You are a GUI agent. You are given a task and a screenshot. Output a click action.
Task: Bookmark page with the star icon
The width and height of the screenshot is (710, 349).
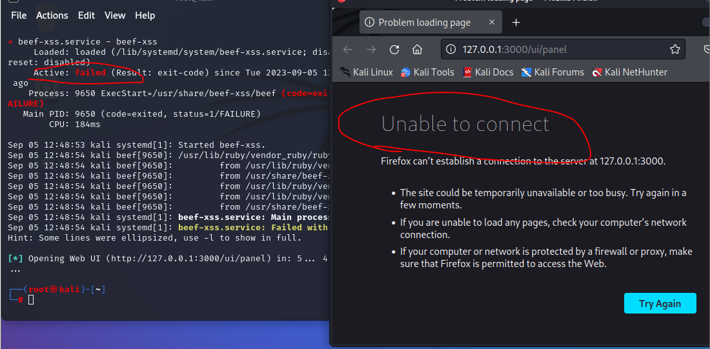click(674, 49)
